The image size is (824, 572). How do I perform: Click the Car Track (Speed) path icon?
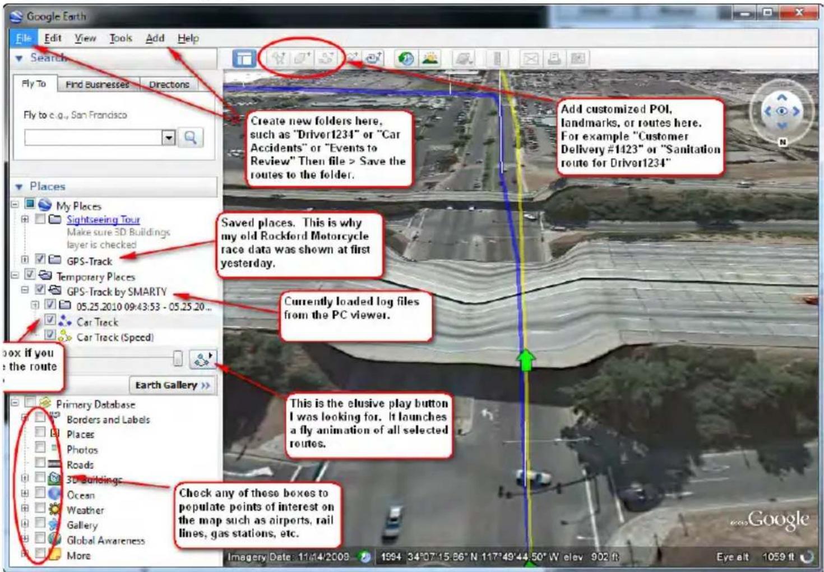click(65, 336)
